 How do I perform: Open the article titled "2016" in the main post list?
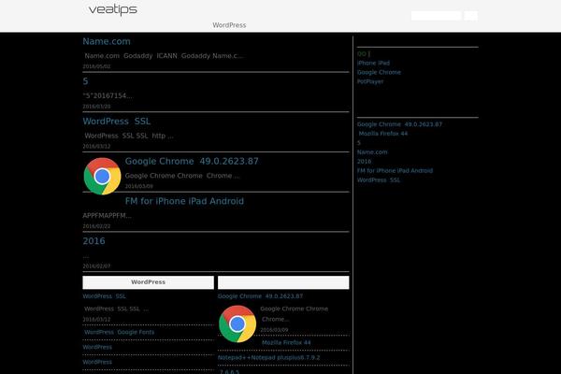[x=93, y=241]
